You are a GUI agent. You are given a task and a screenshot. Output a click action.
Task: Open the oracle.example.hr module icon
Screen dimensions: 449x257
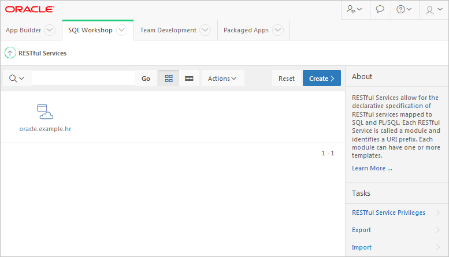(45, 112)
